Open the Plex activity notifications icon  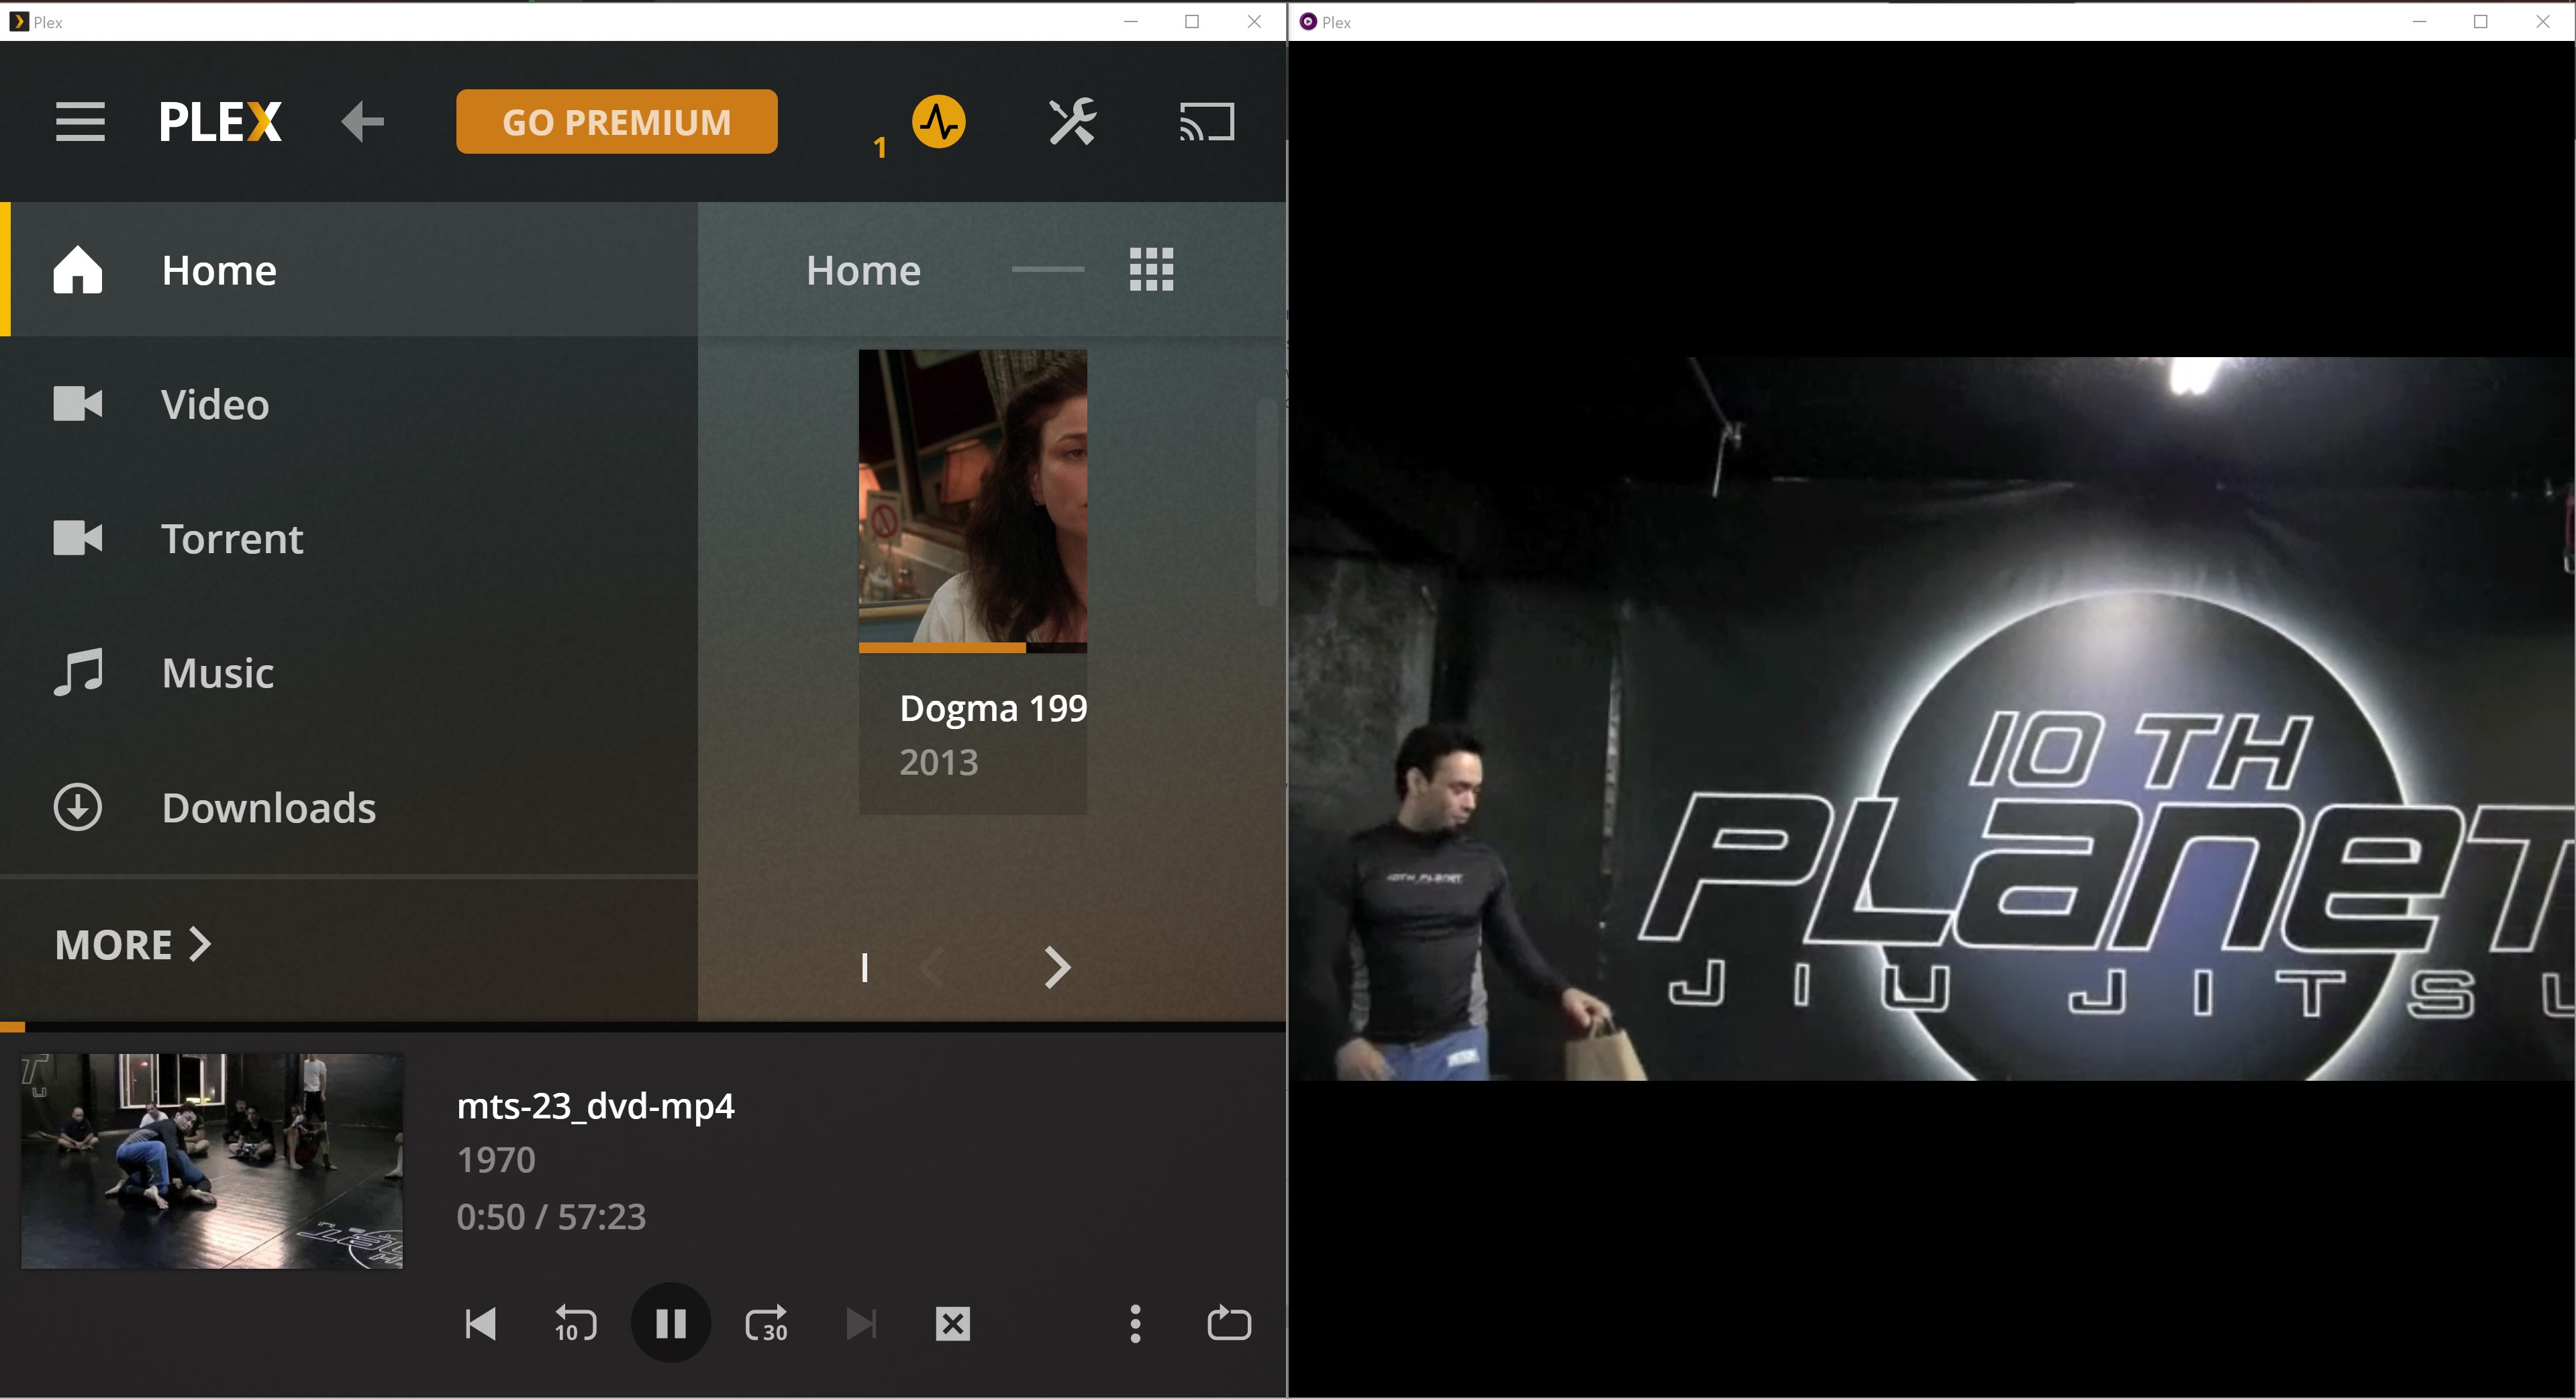938,122
